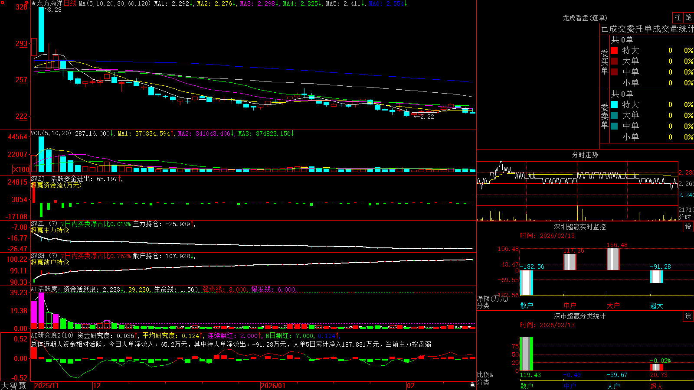The height and width of the screenshot is (390, 694).
Task: Click the 强势线: 3.000 label
Action: [225, 289]
